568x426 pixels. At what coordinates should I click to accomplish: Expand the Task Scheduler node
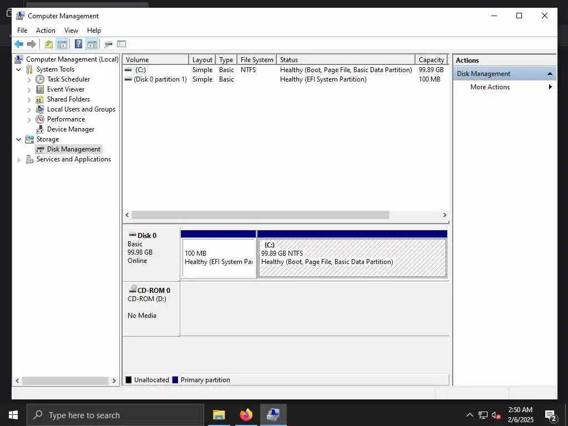(29, 80)
